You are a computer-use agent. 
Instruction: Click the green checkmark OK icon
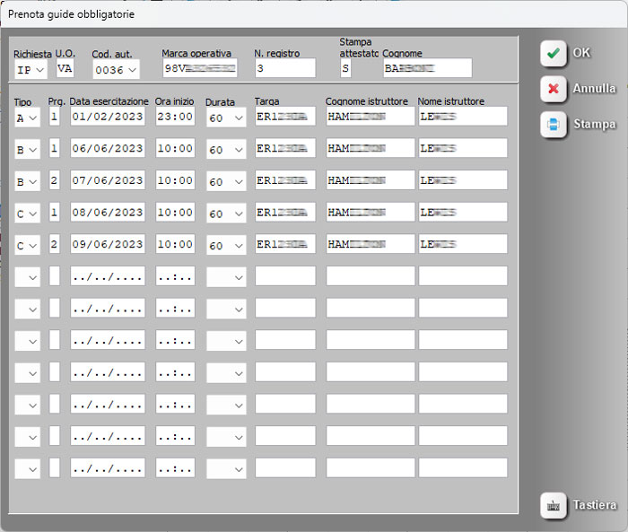point(554,53)
